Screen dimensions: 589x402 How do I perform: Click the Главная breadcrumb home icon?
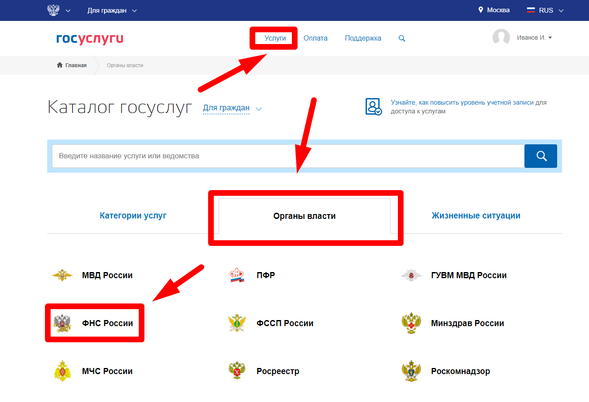point(60,65)
